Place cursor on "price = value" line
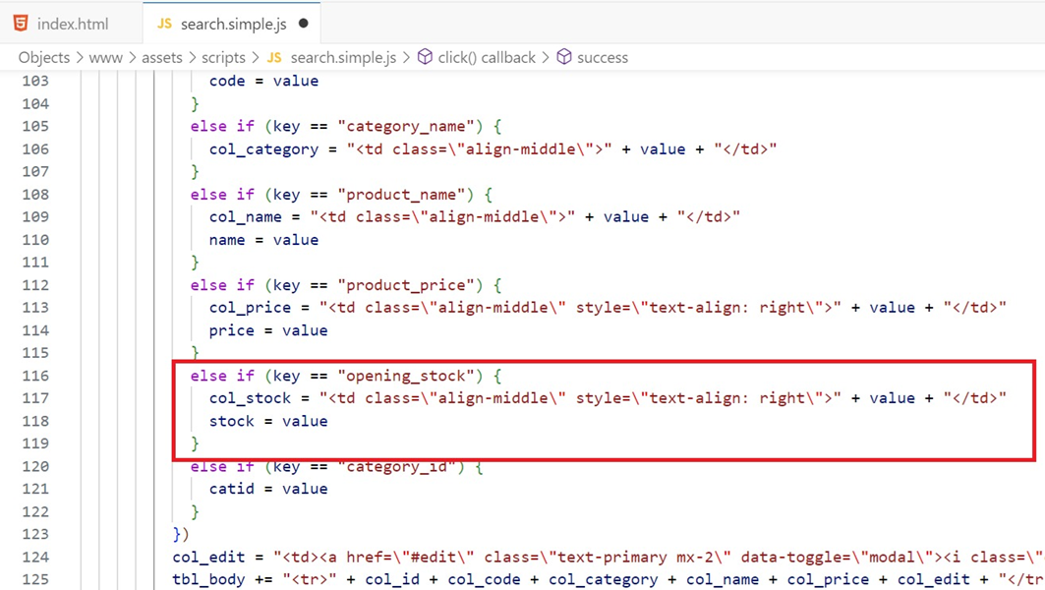This screenshot has width=1045, height=590. pyautogui.click(x=268, y=330)
